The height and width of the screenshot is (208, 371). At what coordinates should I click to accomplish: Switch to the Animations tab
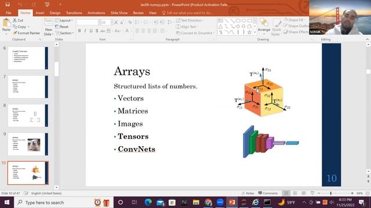tap(96, 13)
